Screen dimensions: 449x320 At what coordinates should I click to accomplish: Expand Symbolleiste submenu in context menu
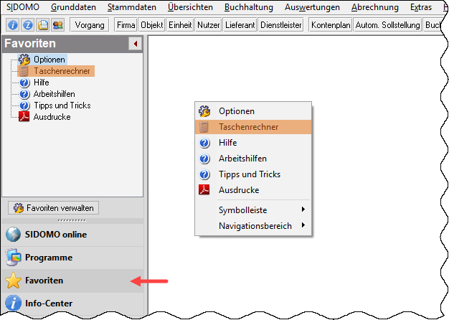(253, 210)
